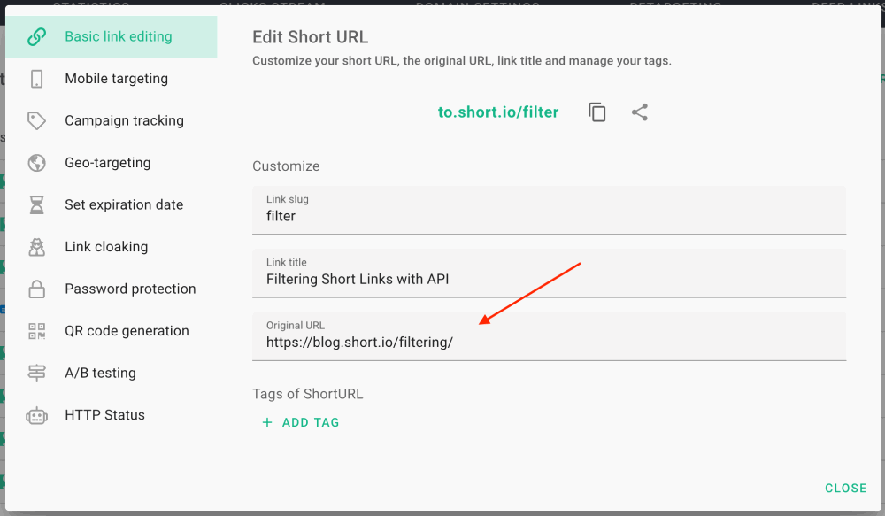Open the to.short.io/filter short link

pyautogui.click(x=497, y=112)
